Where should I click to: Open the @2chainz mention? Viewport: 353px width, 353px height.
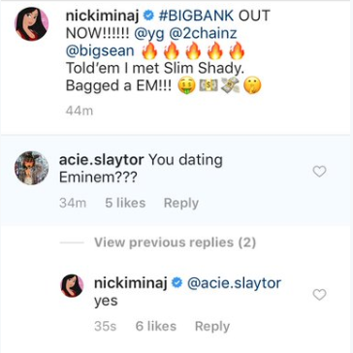tap(200, 34)
